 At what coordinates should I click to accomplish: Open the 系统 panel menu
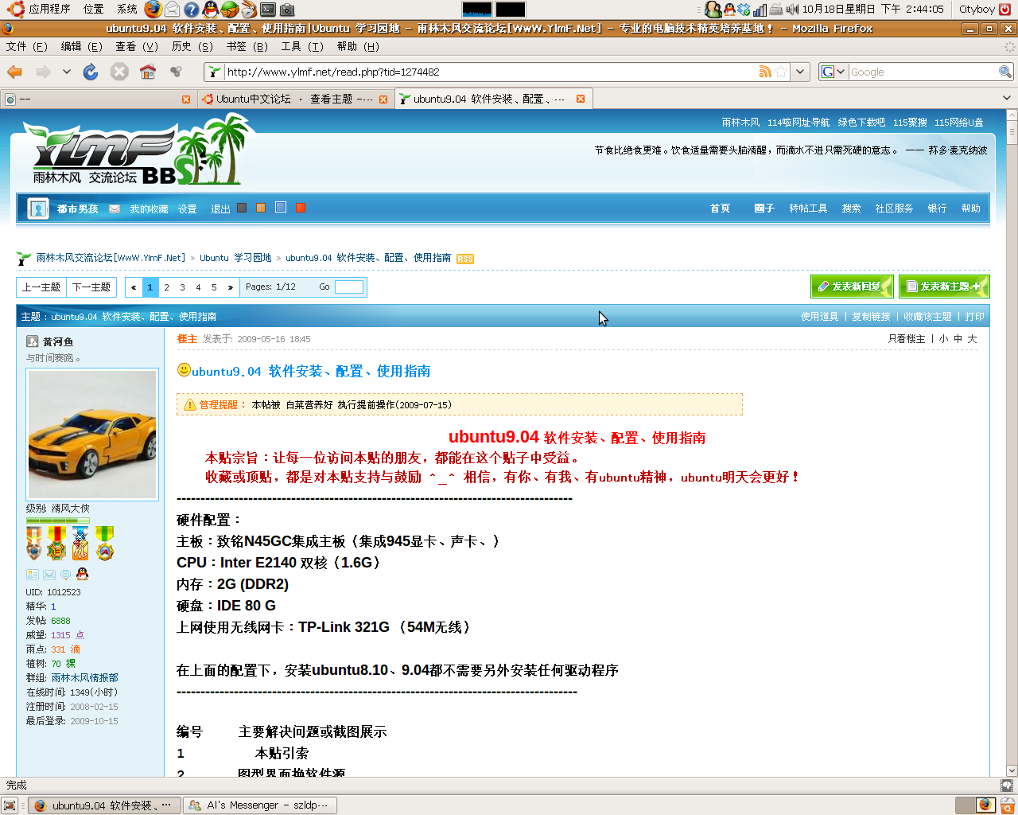(127, 10)
